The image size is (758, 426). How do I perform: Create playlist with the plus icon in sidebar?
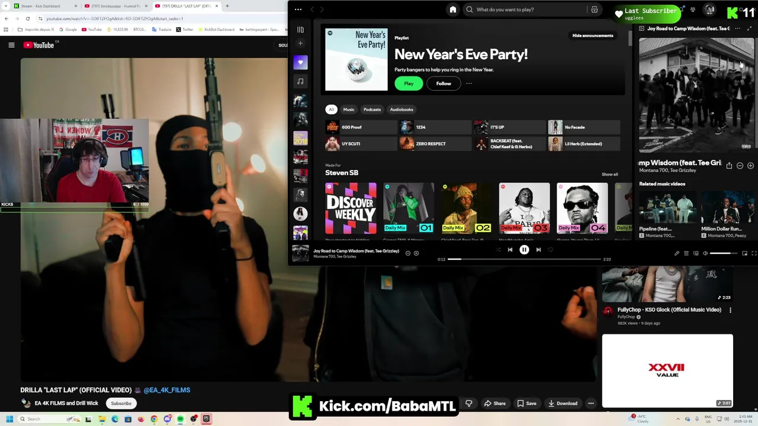point(300,43)
